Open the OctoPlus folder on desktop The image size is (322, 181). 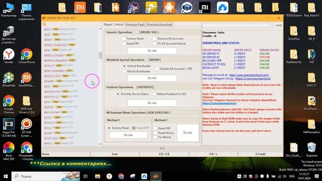pos(294,33)
